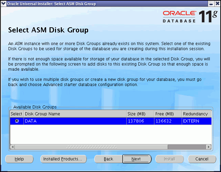
Task: Go Back to the previous screen
Action: point(108,159)
